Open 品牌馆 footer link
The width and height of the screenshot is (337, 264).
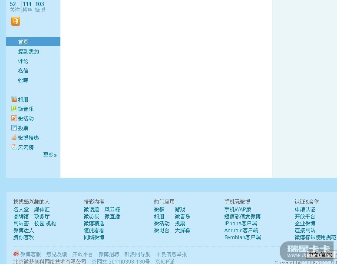[21, 216]
